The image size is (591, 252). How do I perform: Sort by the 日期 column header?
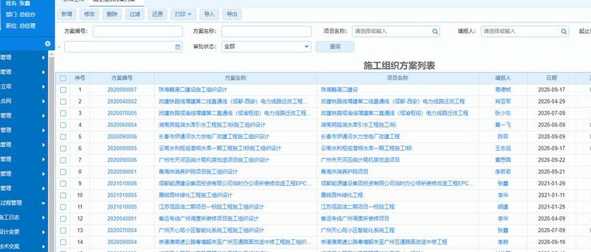pyautogui.click(x=551, y=78)
